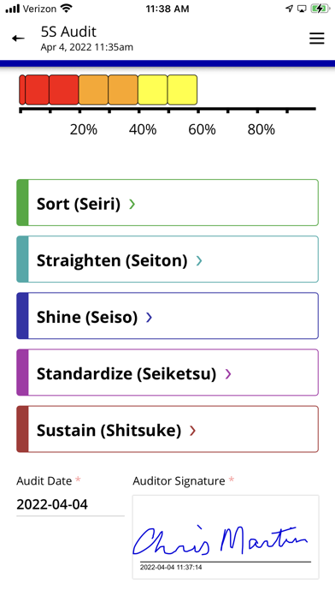335x596 pixels.
Task: Tap the back arrow icon
Action: (18, 38)
